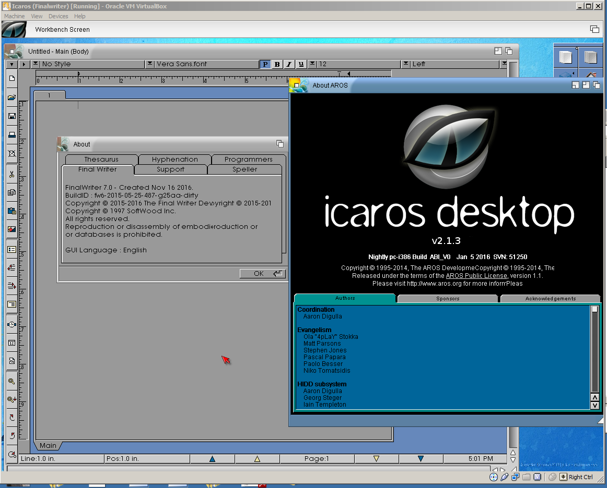The height and width of the screenshot is (488, 607).
Task: Click the first stacked-pages icon on desktop panel
Action: 566,57
